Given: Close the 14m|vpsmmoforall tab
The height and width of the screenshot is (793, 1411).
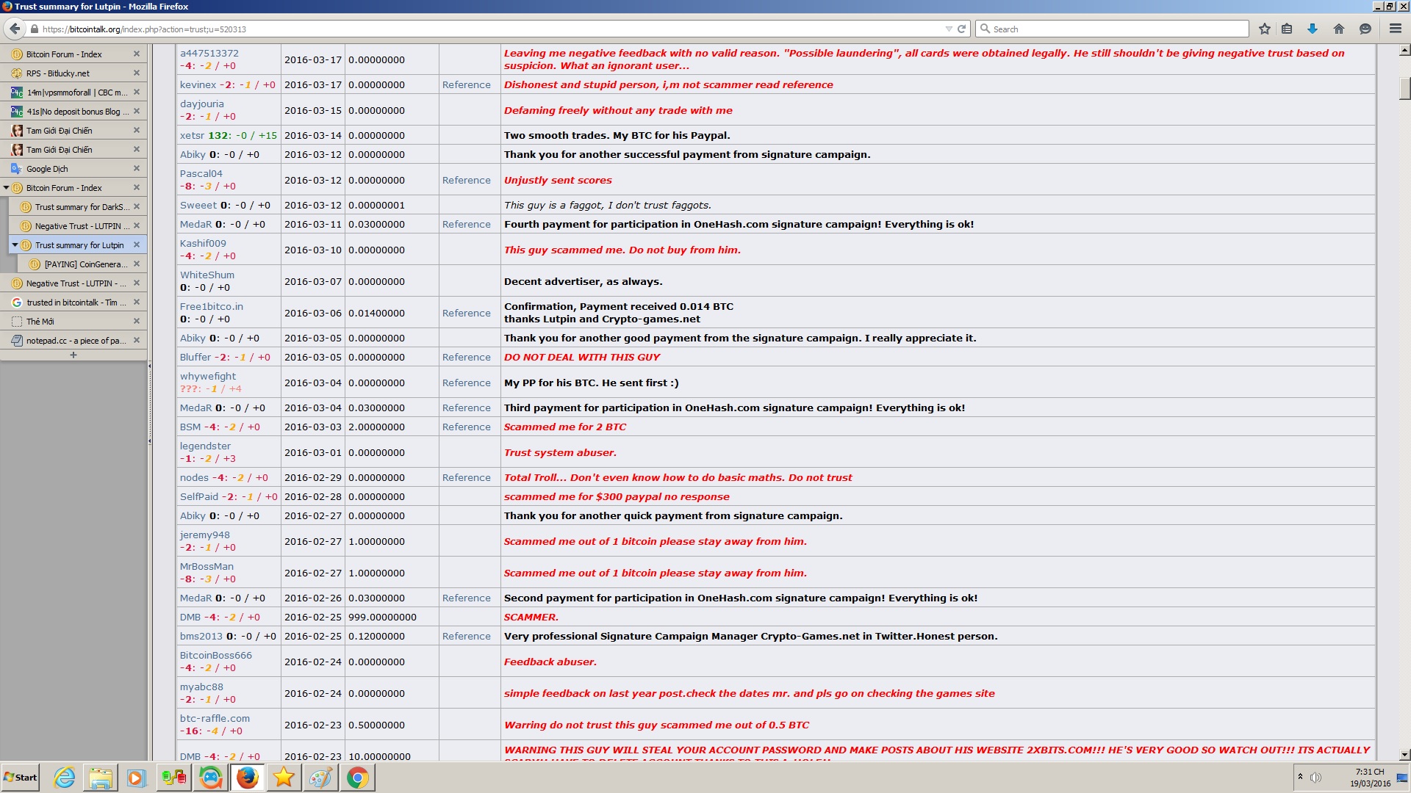Looking at the screenshot, I should click(137, 93).
